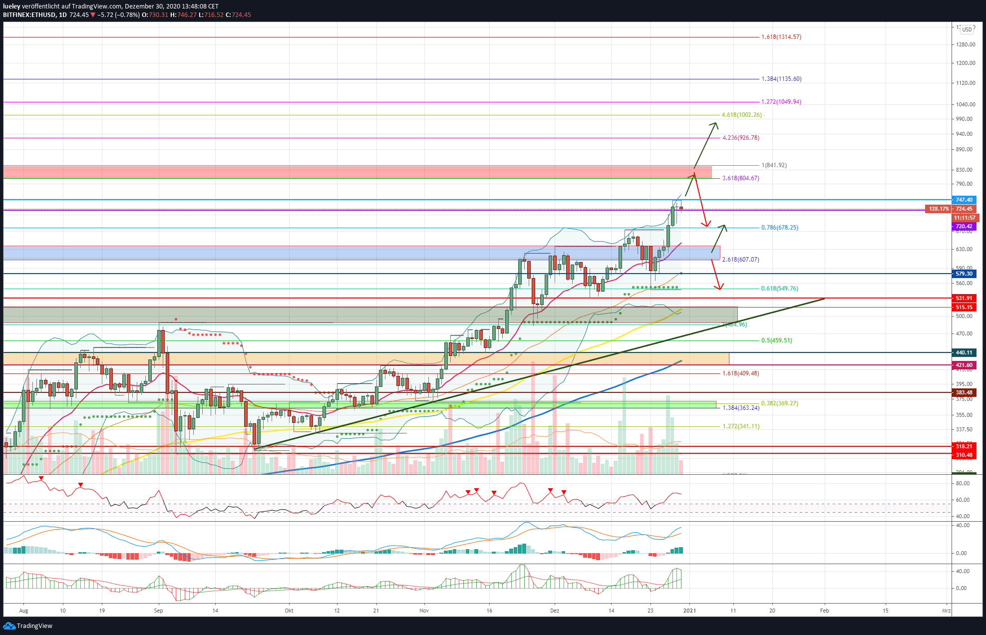Viewport: 986px width, 635px height.
Task: Click the 60.00 RSI axis value
Action: click(x=963, y=500)
